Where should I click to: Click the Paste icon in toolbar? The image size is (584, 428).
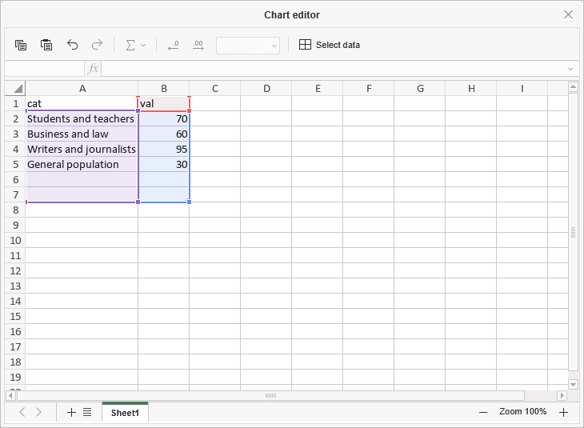[46, 45]
